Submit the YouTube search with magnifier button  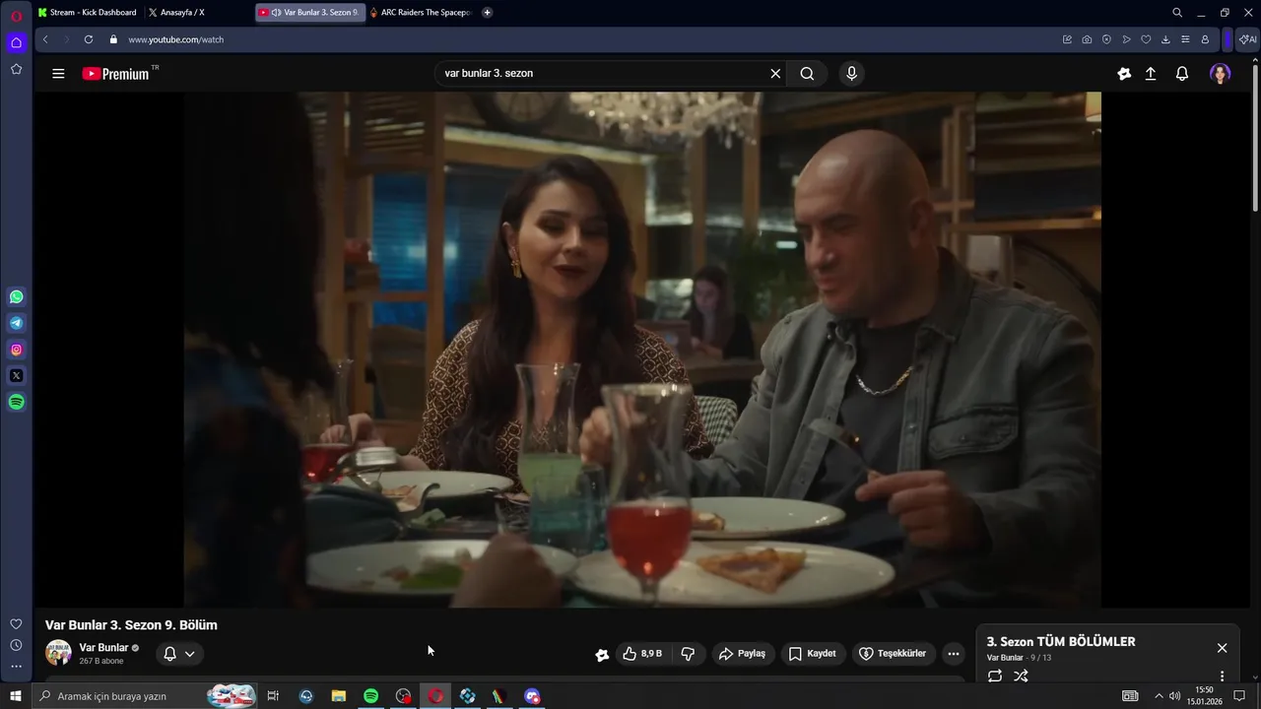click(807, 74)
